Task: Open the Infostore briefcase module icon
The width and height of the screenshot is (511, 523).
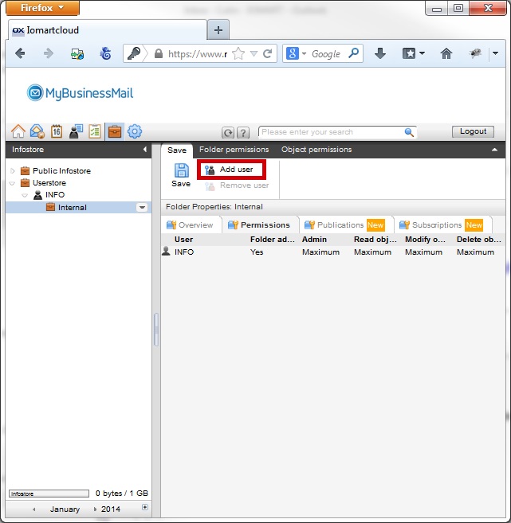Action: pos(115,131)
